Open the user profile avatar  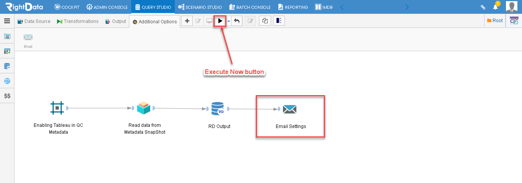512,7
